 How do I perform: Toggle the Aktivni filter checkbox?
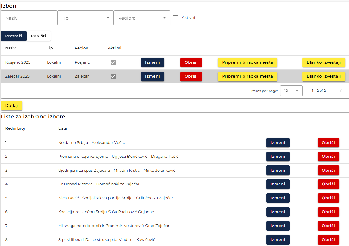coord(176,18)
